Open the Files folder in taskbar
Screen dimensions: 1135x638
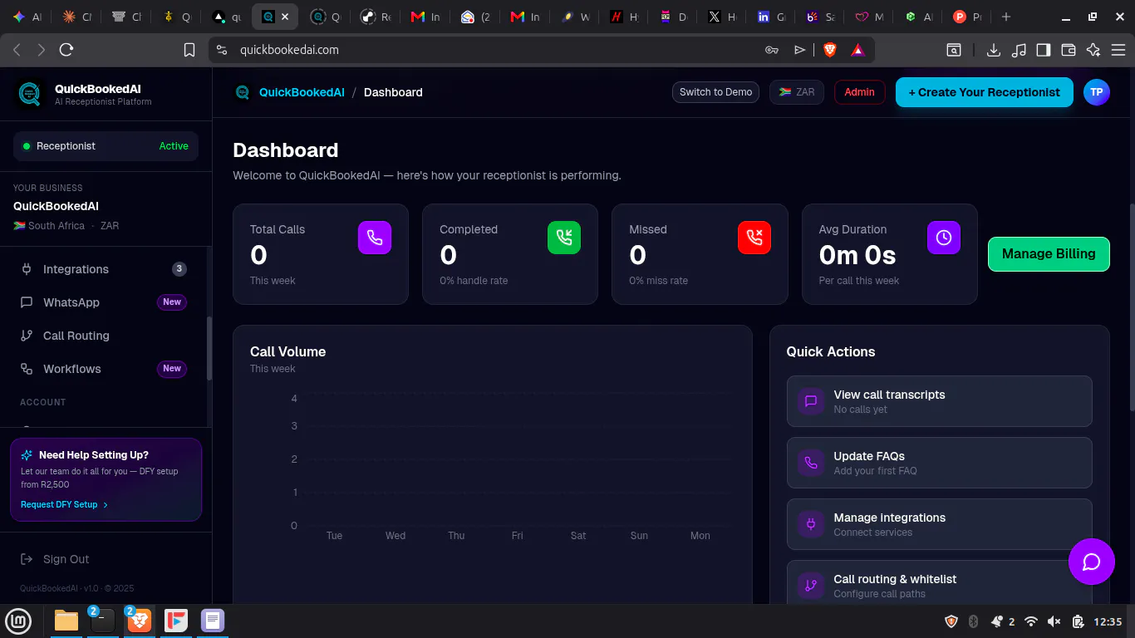click(66, 621)
